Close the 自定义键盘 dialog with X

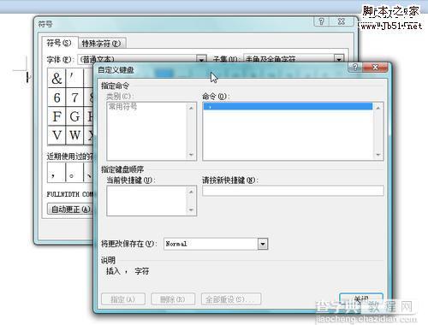tap(375, 68)
